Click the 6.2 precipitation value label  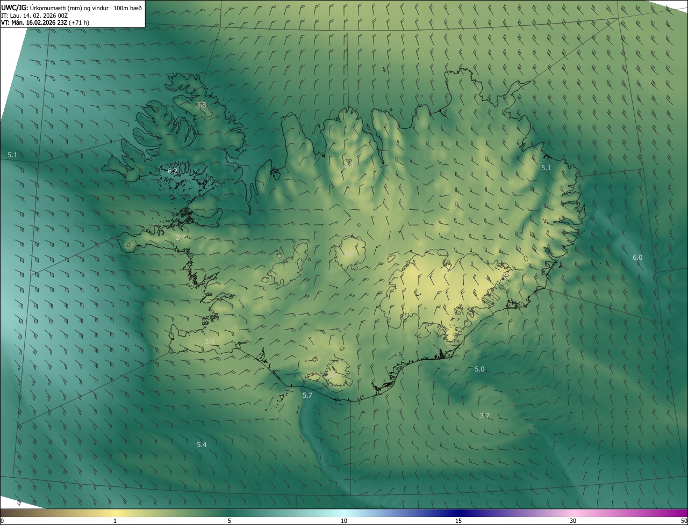coord(173,171)
